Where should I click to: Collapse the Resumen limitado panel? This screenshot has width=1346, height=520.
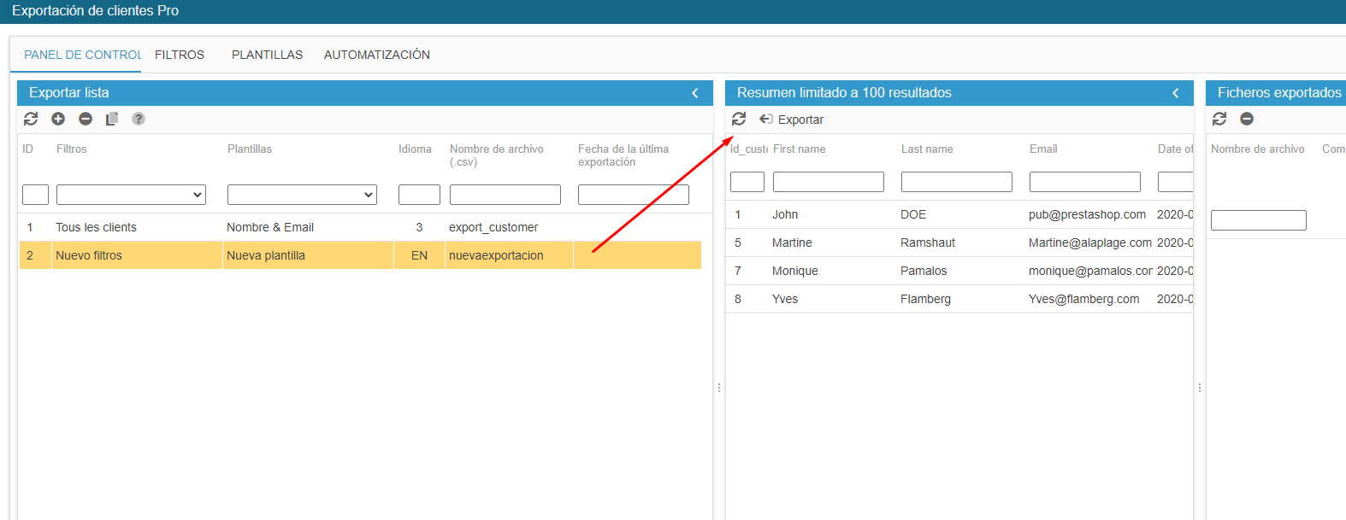click(x=1176, y=93)
